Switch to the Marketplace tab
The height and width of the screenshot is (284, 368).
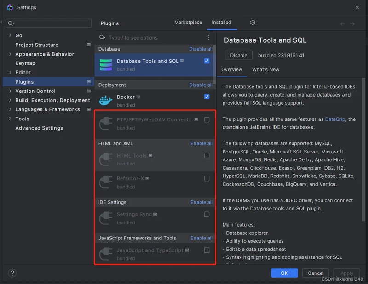pyautogui.click(x=188, y=23)
